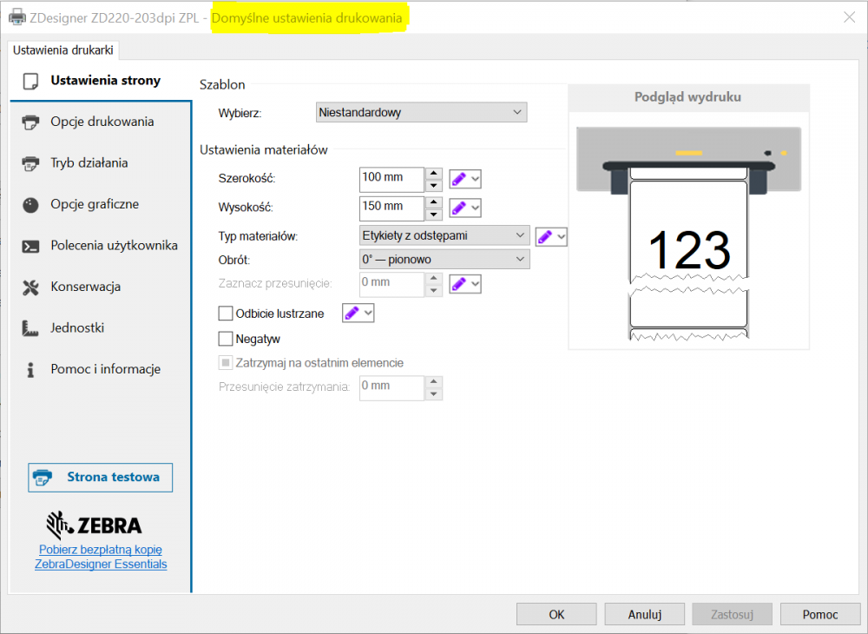Decrease Przesunięcie zatrzymania with the down arrow
Viewport: 868px width, 634px height.
coord(434,394)
